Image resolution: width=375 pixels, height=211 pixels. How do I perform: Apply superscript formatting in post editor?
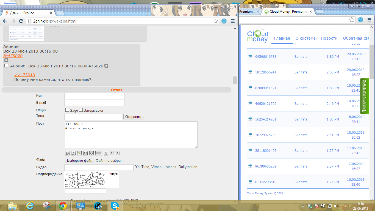[112, 153]
